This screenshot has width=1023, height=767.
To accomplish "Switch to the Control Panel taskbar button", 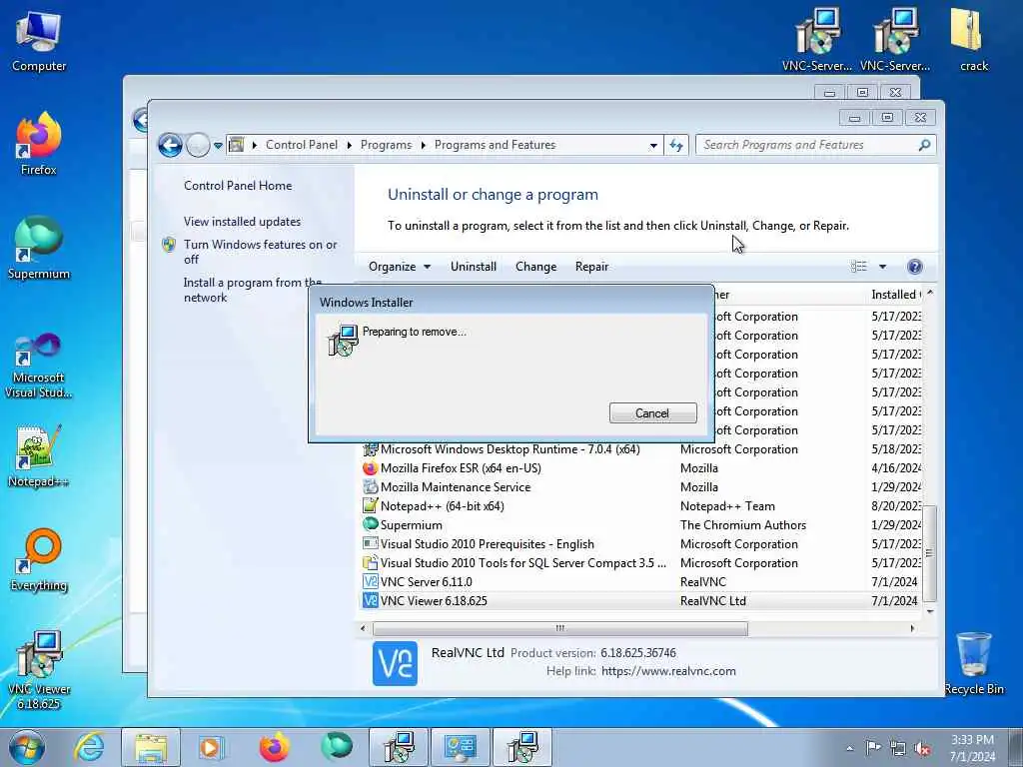I will [461, 747].
